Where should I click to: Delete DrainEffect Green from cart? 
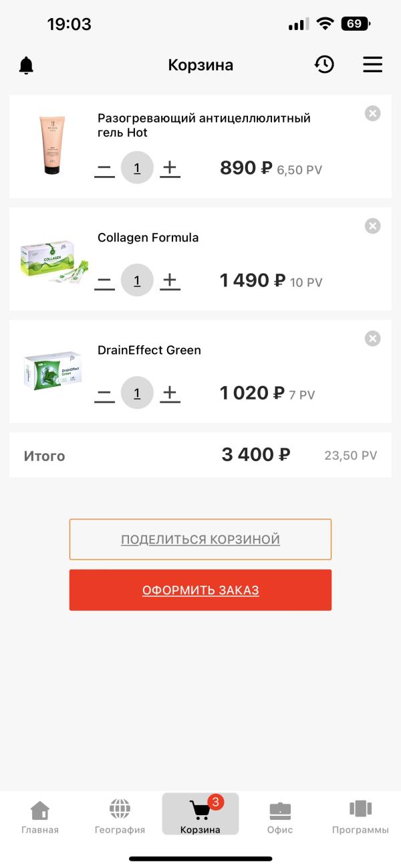[372, 339]
